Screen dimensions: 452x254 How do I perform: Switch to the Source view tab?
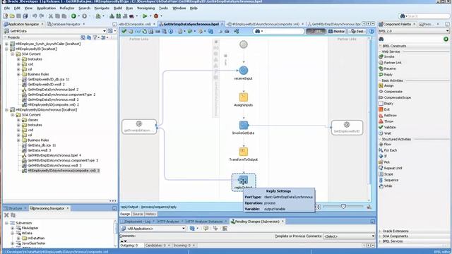138,214
